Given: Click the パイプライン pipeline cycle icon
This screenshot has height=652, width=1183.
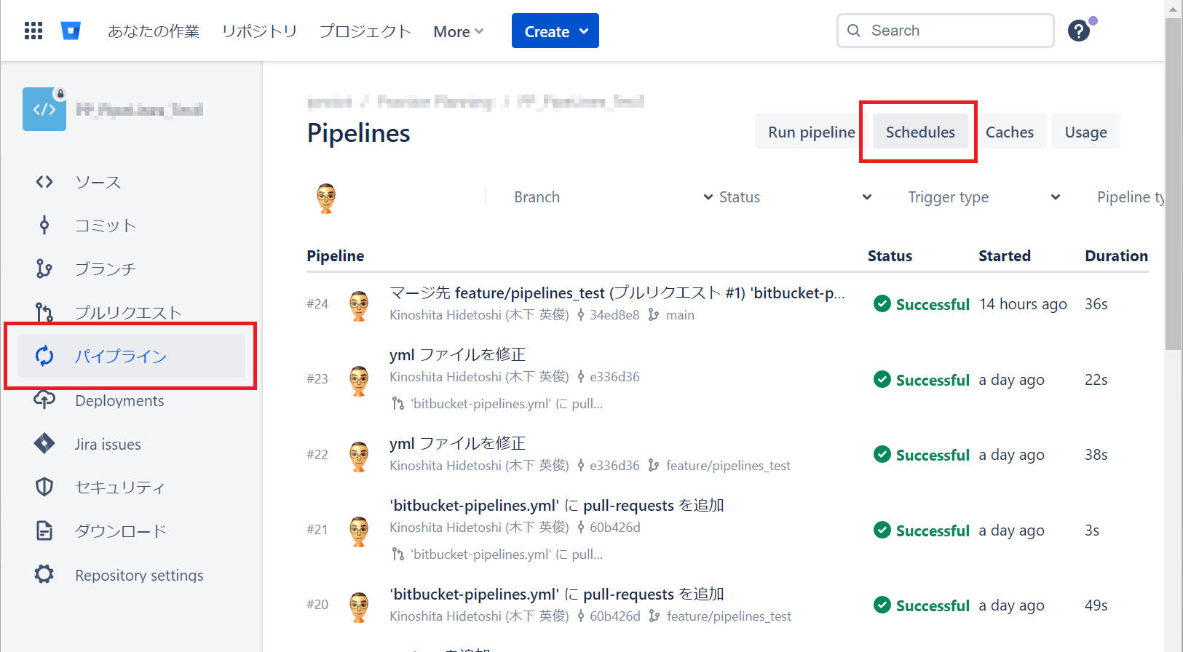Looking at the screenshot, I should (x=44, y=356).
